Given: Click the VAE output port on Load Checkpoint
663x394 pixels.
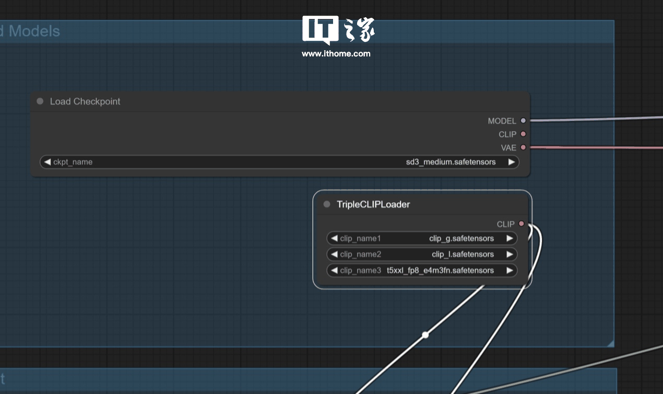Looking at the screenshot, I should [x=523, y=147].
